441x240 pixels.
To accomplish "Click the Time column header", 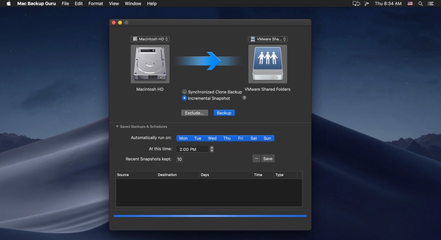I will coord(263,175).
